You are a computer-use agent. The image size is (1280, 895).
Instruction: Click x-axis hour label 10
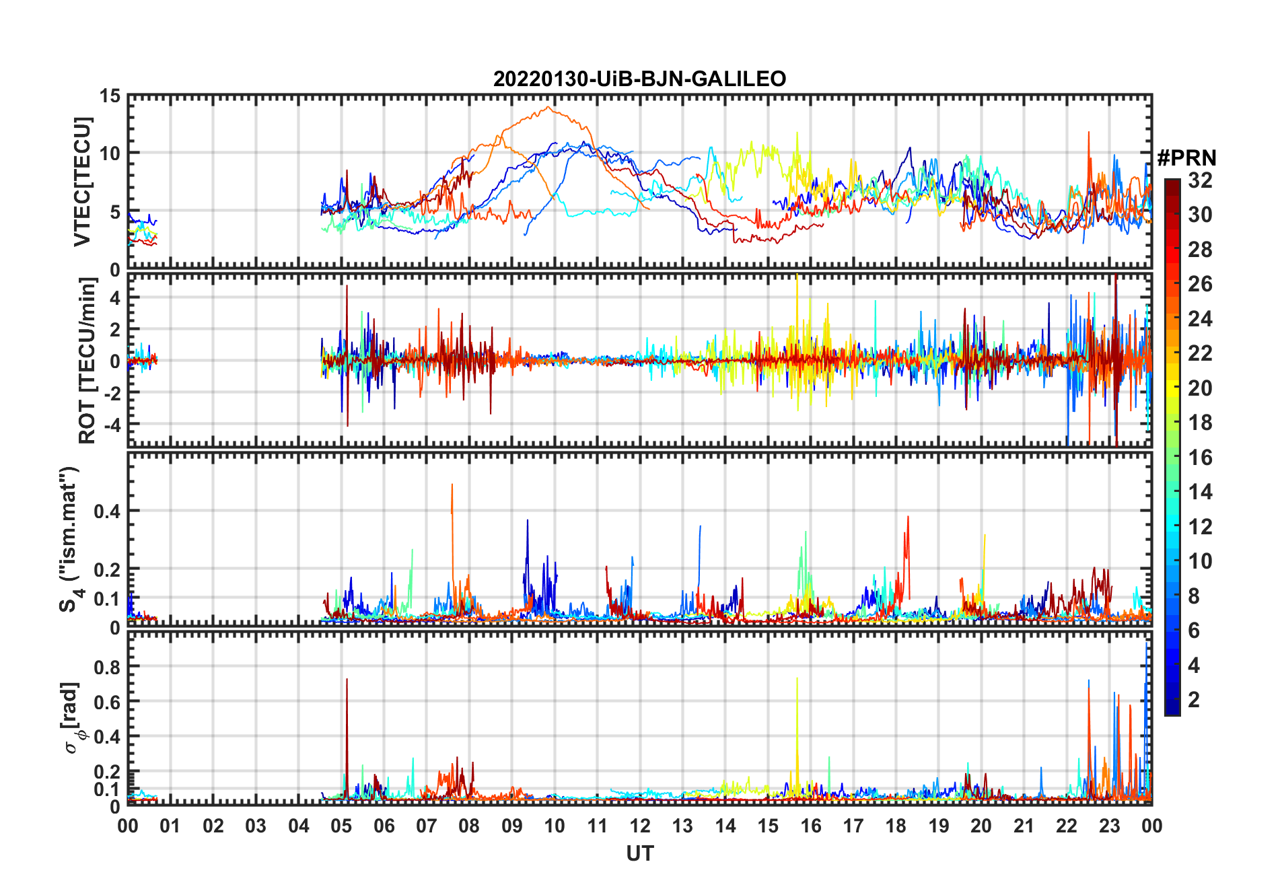555,826
